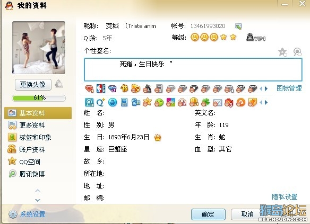This screenshot has width=310, height=224.
Task: Click the green clover icon
Action: click(x=205, y=103)
